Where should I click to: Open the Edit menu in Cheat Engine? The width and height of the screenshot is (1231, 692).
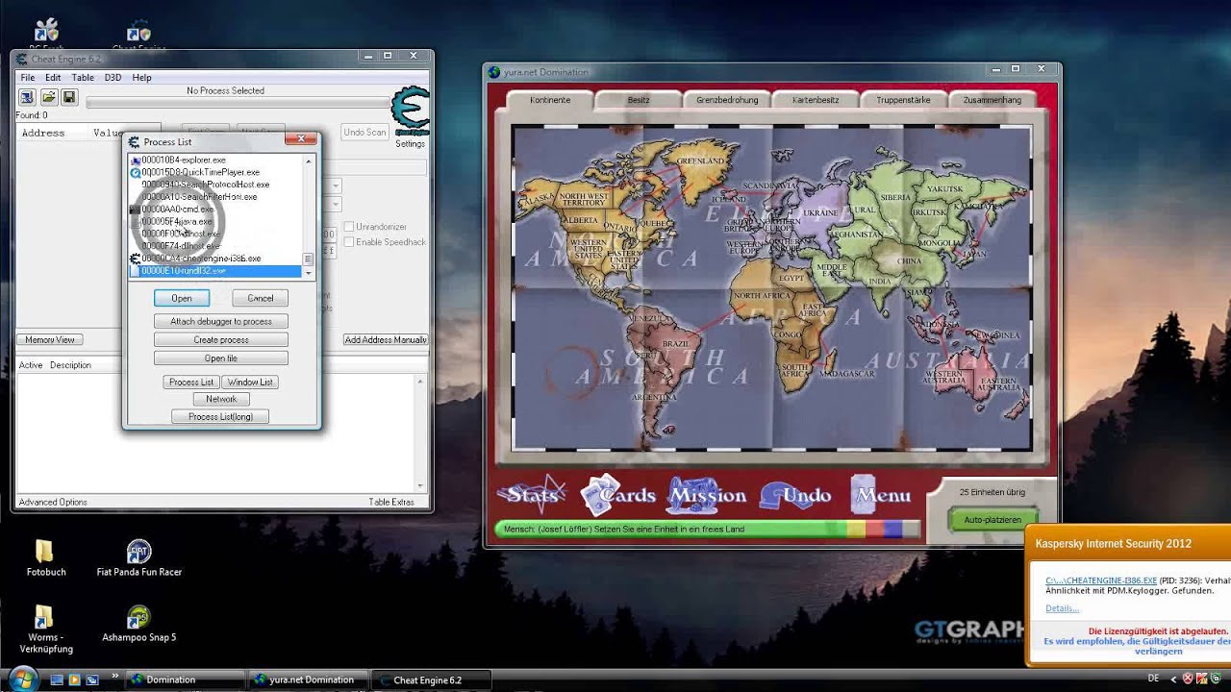53,77
